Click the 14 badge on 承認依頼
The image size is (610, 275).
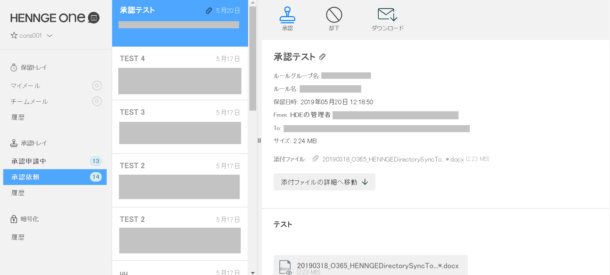click(96, 177)
